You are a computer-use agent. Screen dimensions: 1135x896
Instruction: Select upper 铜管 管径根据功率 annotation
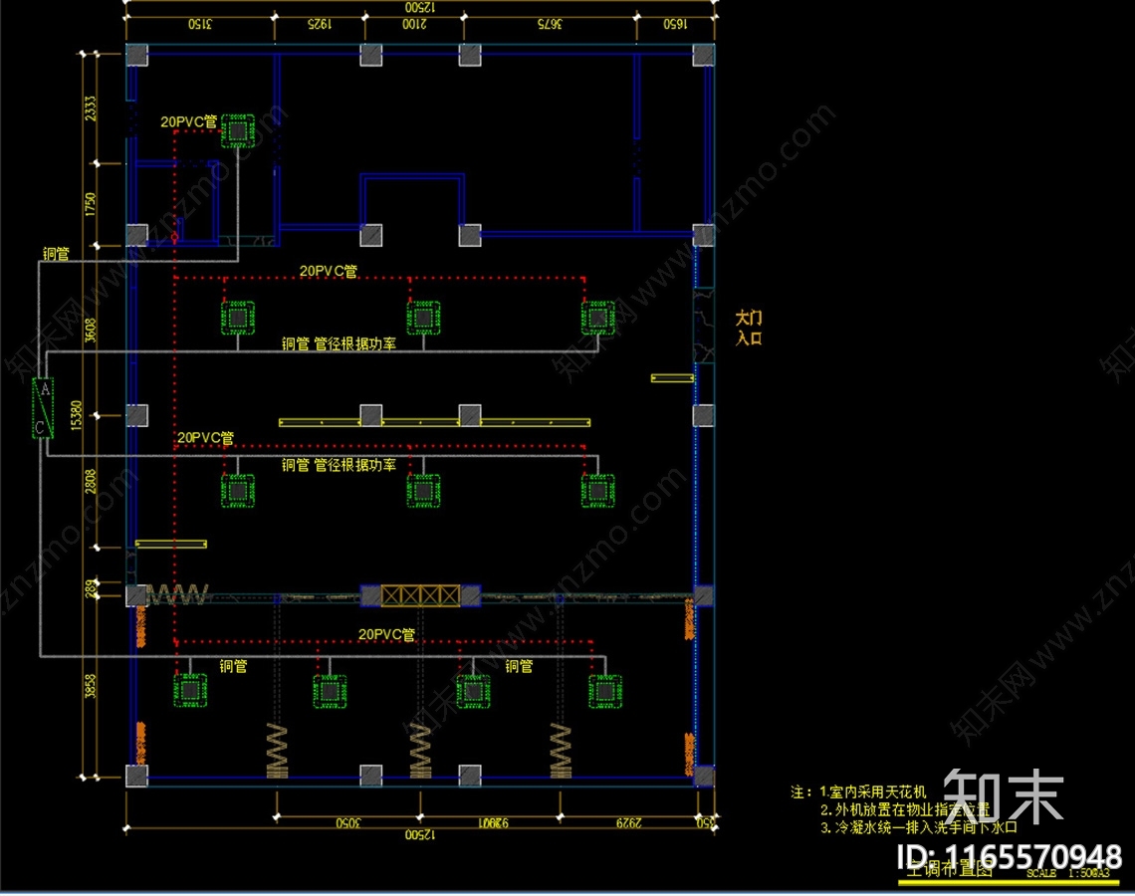[x=339, y=343]
